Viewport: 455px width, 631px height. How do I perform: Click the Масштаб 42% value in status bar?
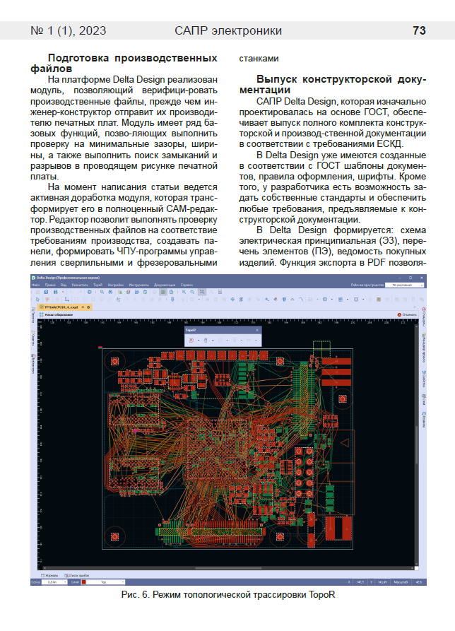pyautogui.click(x=419, y=582)
